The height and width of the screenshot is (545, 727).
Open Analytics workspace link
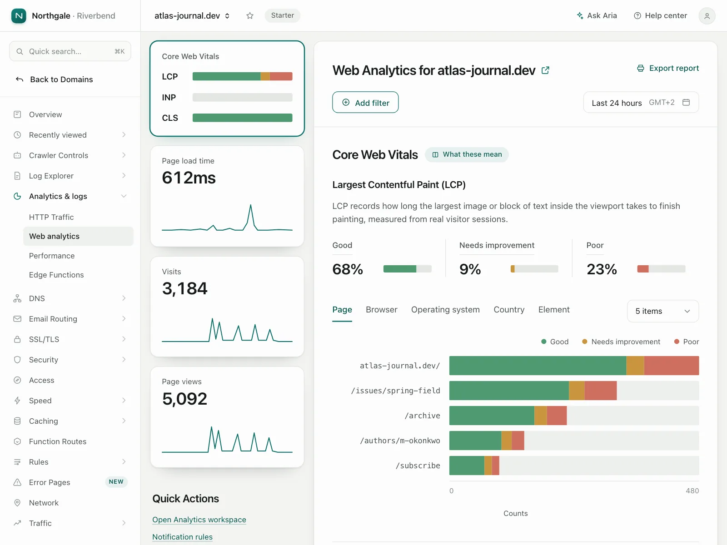199,520
